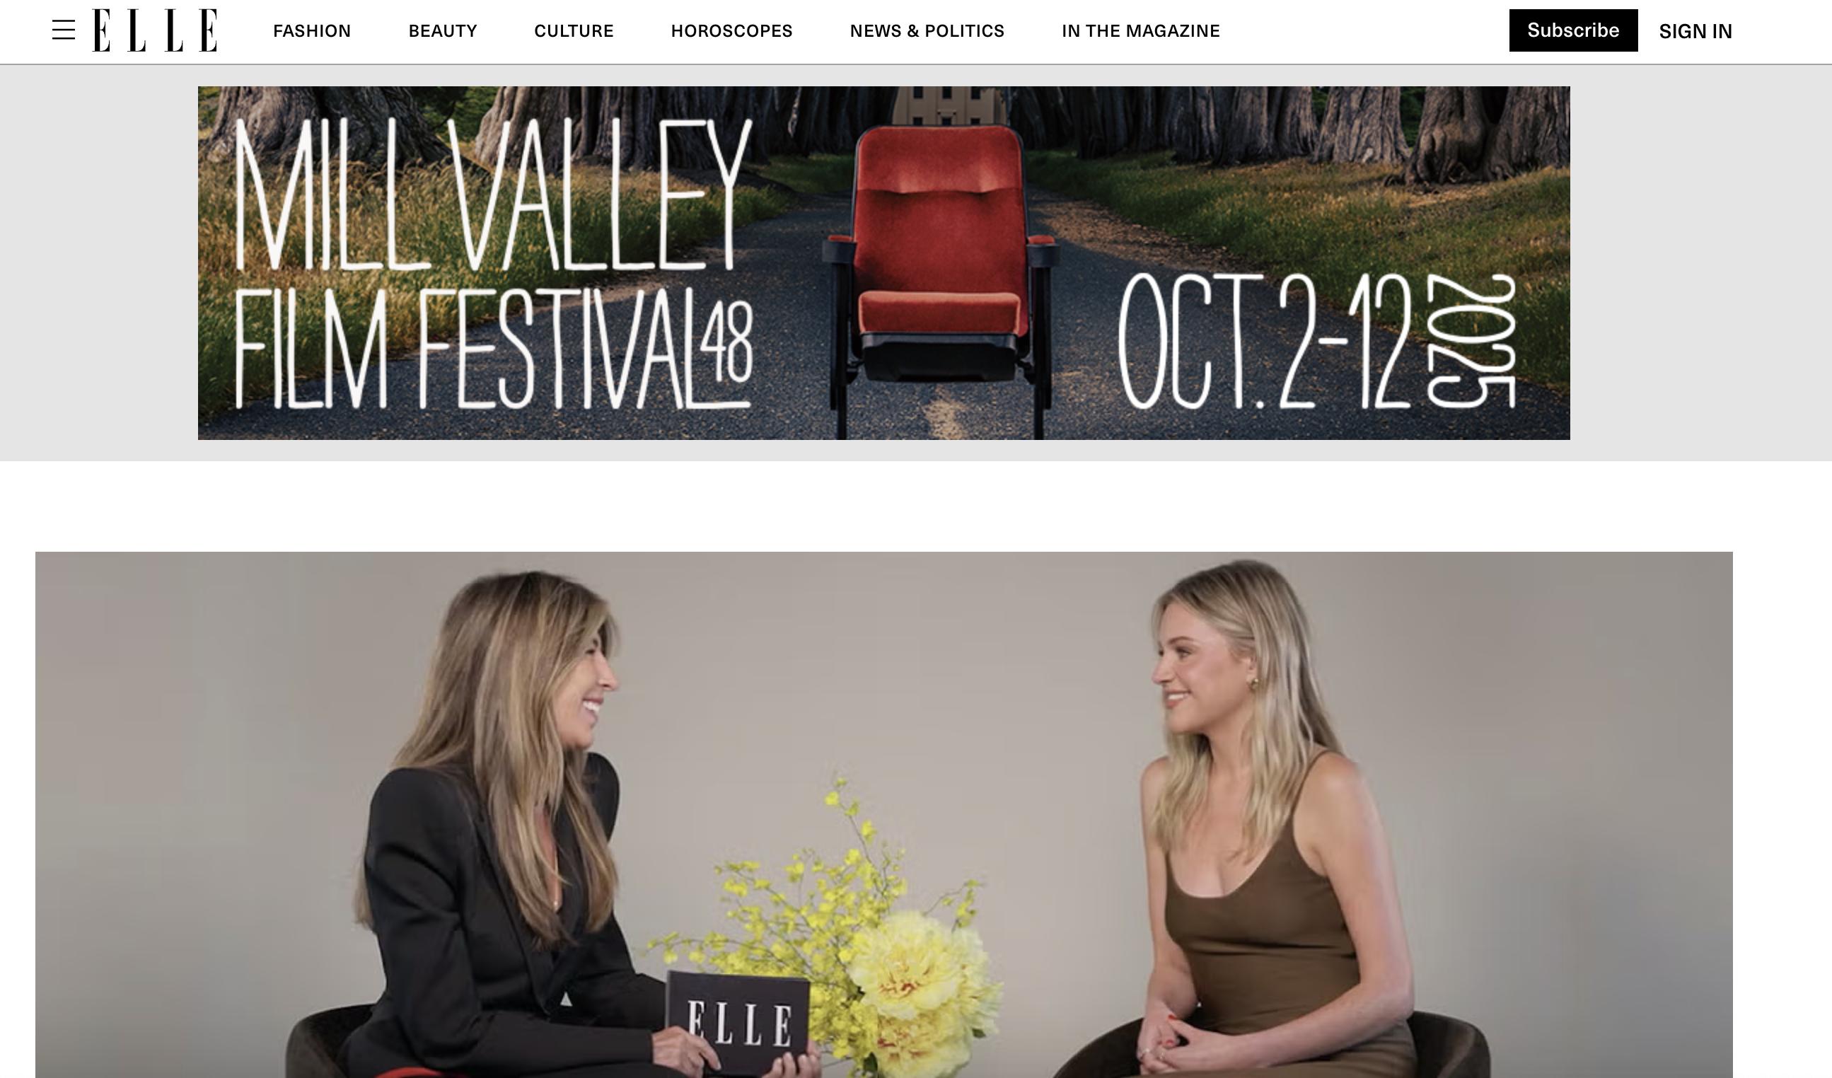Select Culture in the top navigation
This screenshot has height=1078, width=1832.
(x=574, y=31)
